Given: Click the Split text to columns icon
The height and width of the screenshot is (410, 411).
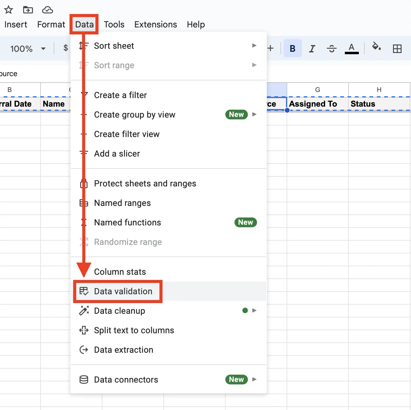Looking at the screenshot, I should point(84,330).
